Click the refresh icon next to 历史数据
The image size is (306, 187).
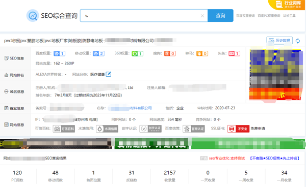point(298,41)
